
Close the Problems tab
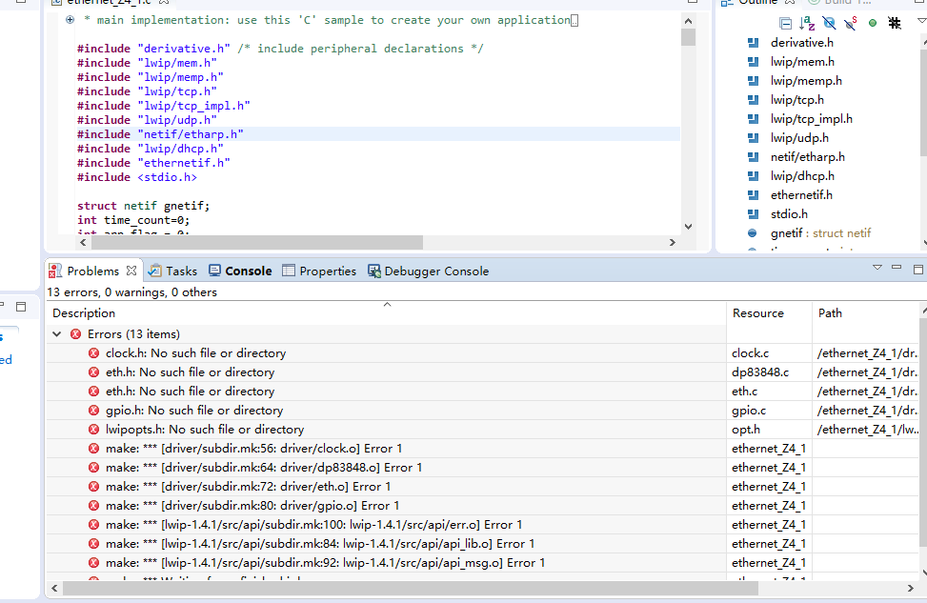pos(131,271)
